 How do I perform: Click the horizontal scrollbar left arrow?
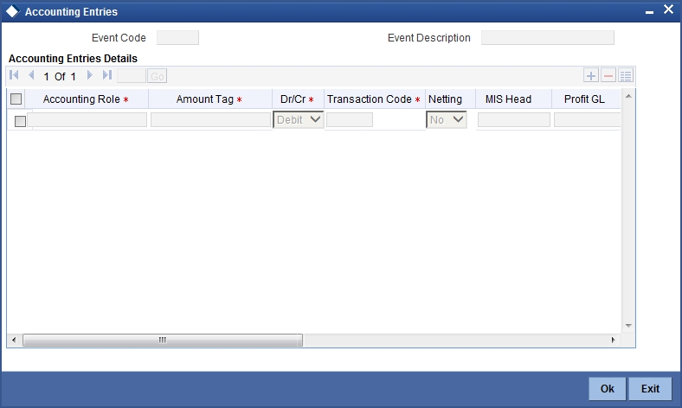pos(14,341)
